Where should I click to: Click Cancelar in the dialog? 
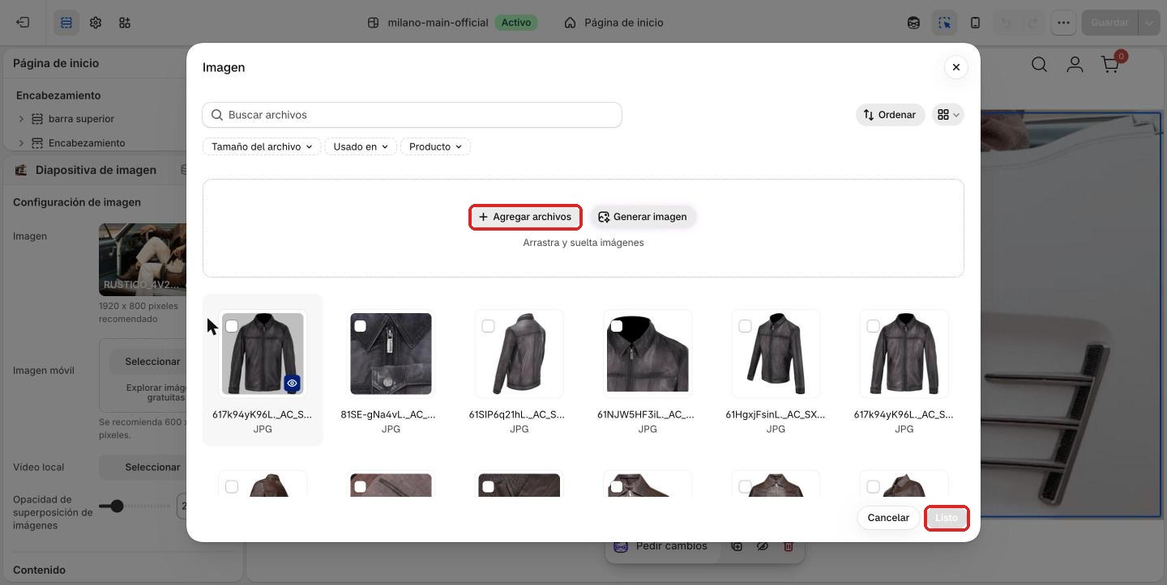(888, 518)
